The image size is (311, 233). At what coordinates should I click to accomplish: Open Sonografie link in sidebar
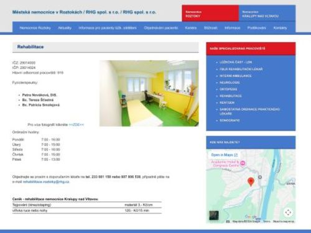pyautogui.click(x=230, y=121)
